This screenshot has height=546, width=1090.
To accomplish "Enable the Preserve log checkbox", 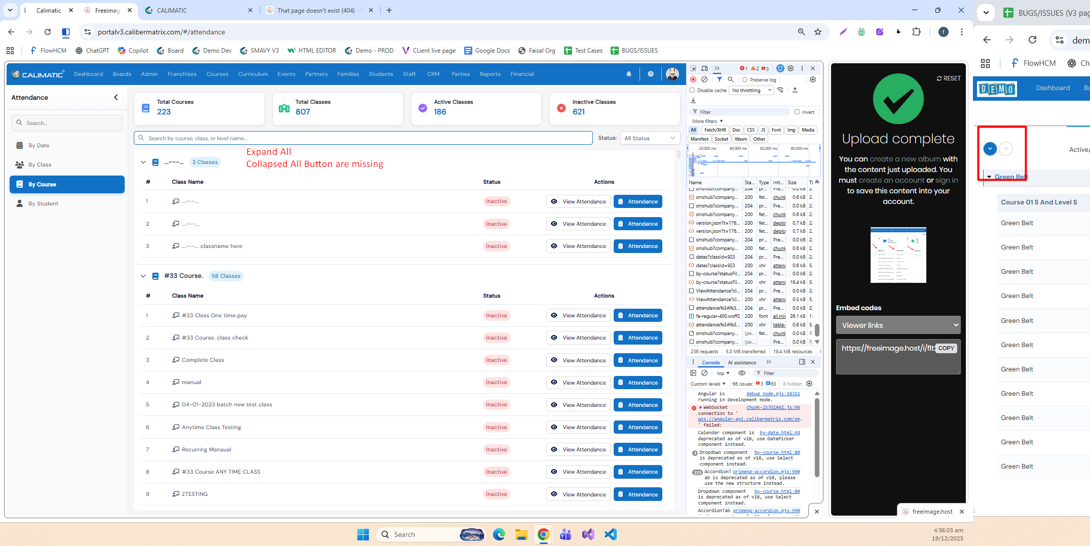I will (745, 79).
